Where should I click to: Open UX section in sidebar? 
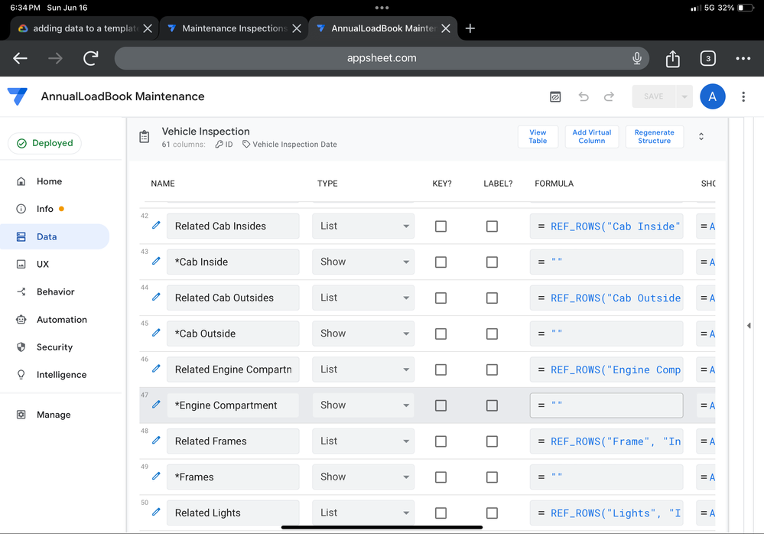pyautogui.click(x=43, y=264)
